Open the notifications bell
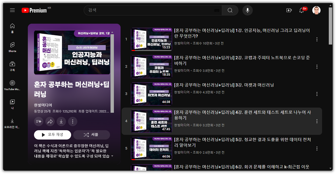The image size is (336, 174). coord(301,10)
